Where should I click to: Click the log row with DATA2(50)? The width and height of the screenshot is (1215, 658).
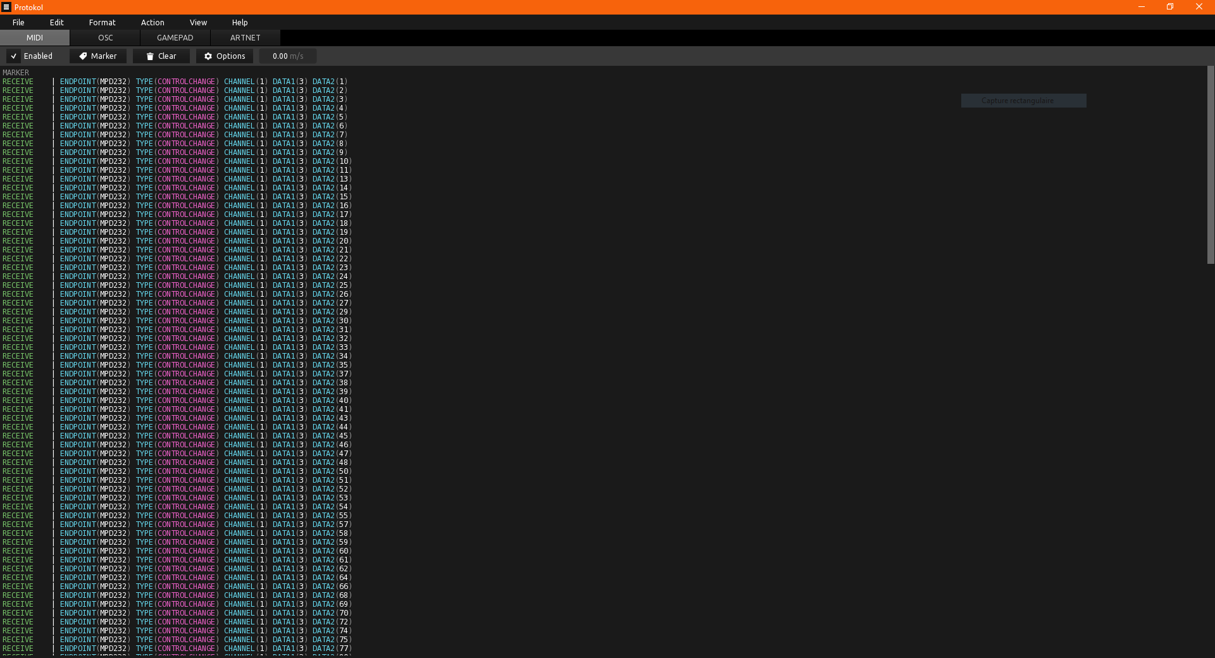point(177,471)
